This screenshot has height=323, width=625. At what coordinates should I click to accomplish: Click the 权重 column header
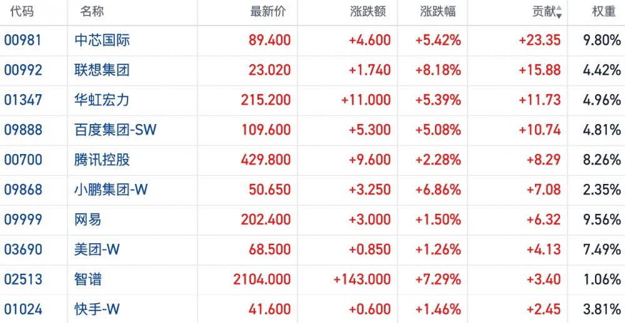[604, 11]
